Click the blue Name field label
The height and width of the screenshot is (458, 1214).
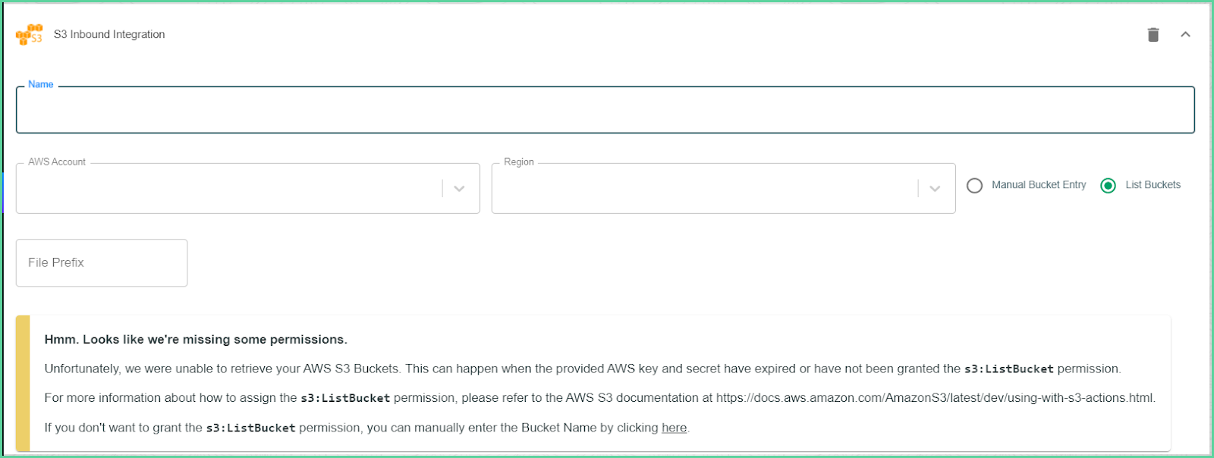click(41, 84)
